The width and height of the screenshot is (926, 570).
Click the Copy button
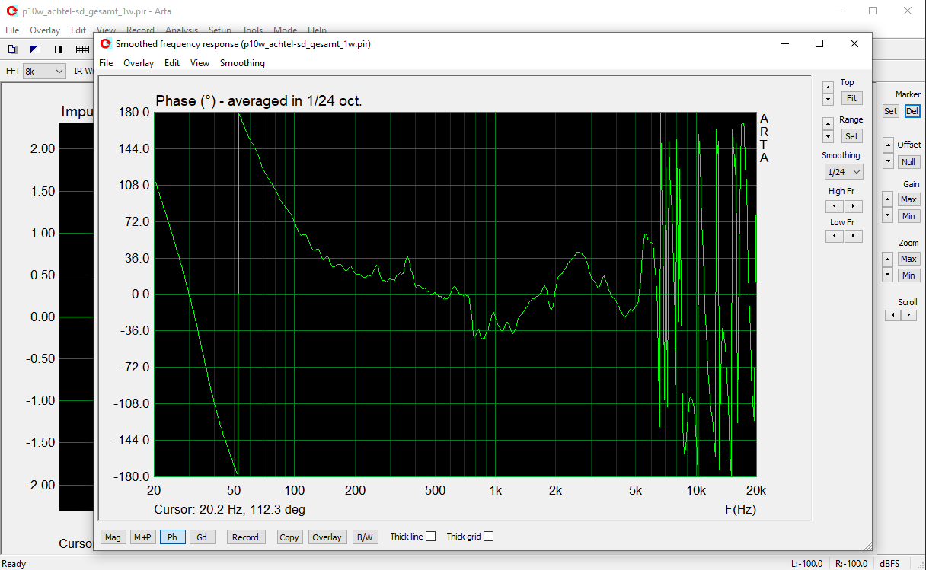point(289,537)
